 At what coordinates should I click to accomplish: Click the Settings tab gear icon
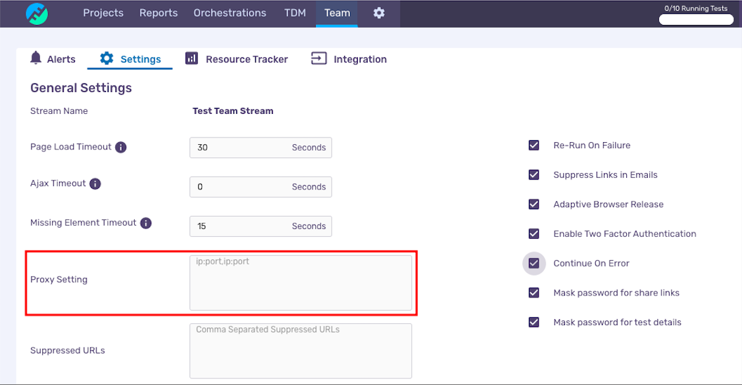pyautogui.click(x=107, y=59)
